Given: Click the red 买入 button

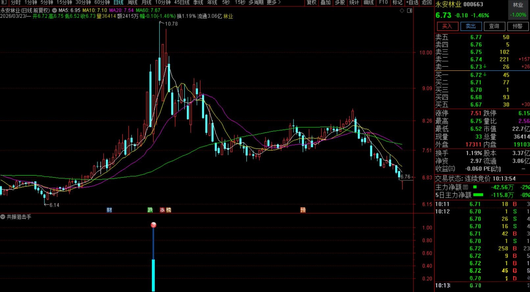Looking at the screenshot, I should (447, 26).
